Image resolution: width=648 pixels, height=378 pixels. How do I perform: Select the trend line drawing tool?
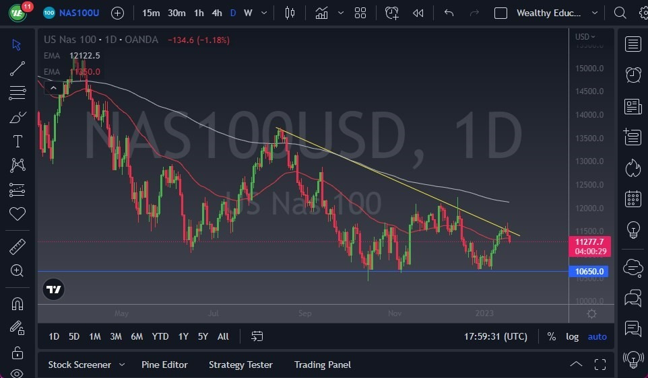click(x=17, y=69)
